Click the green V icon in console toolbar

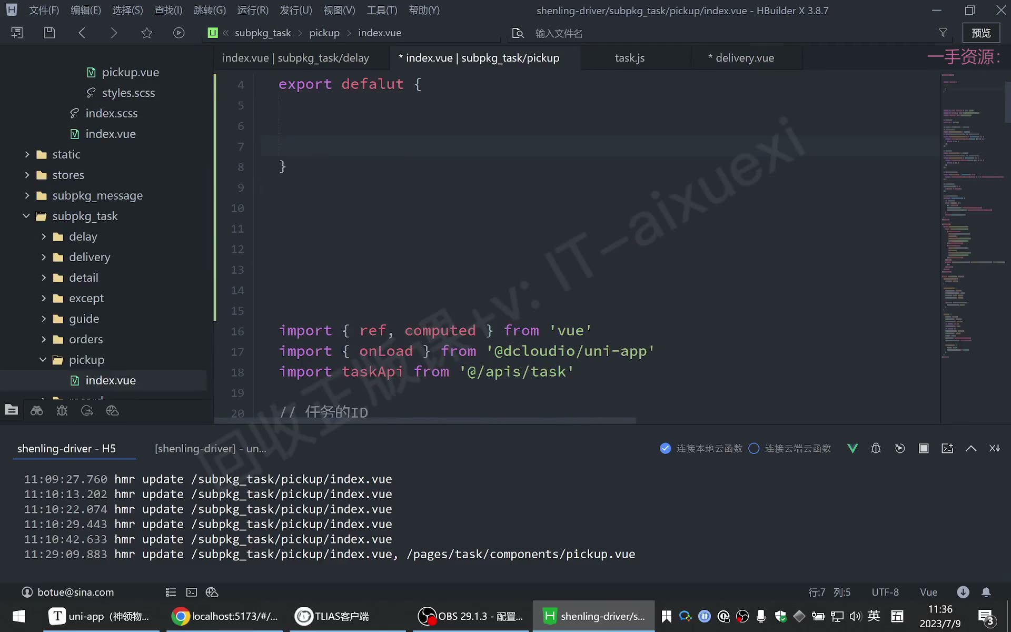pyautogui.click(x=853, y=448)
